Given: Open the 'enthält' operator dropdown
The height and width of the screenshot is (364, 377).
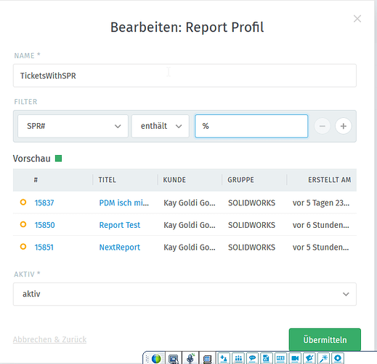Looking at the screenshot, I should (x=161, y=126).
